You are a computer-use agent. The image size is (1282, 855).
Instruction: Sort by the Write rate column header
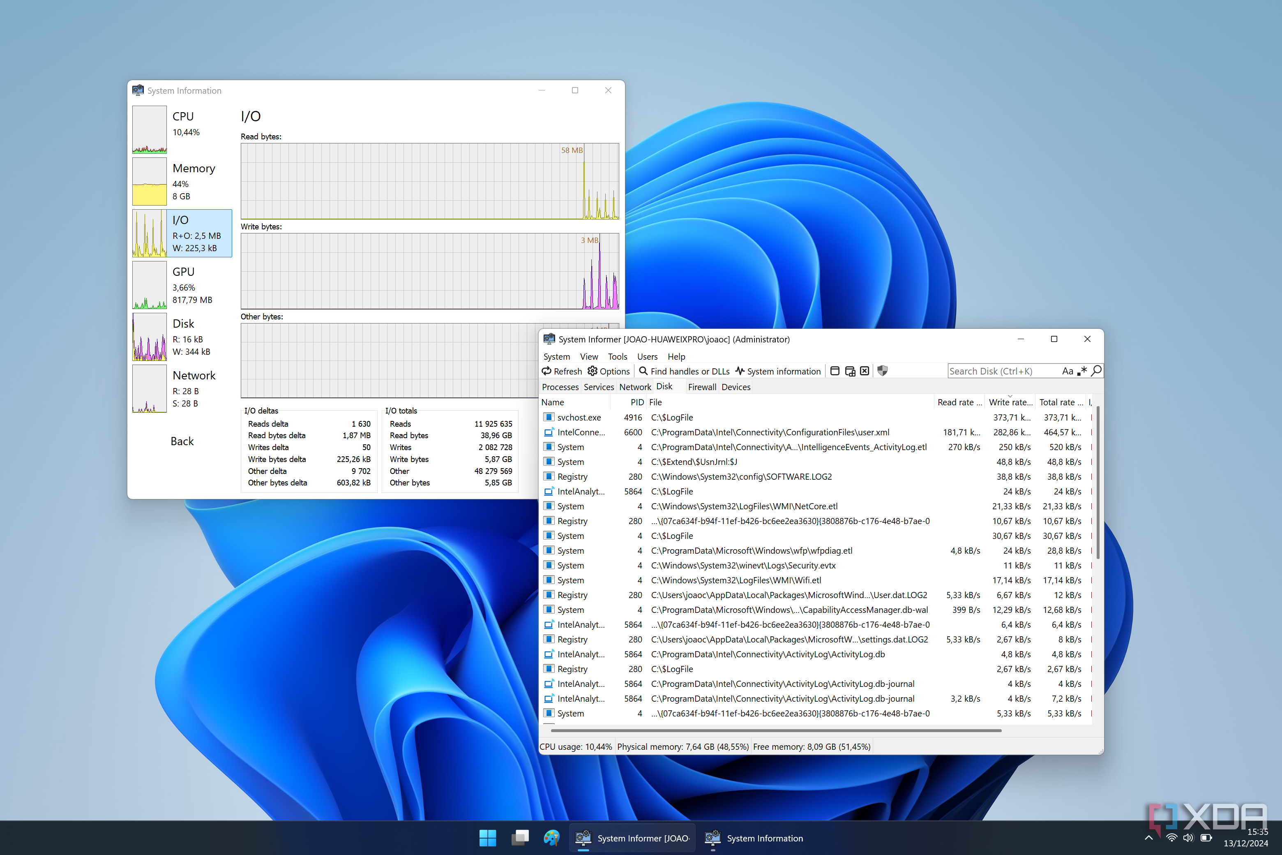tap(1010, 402)
